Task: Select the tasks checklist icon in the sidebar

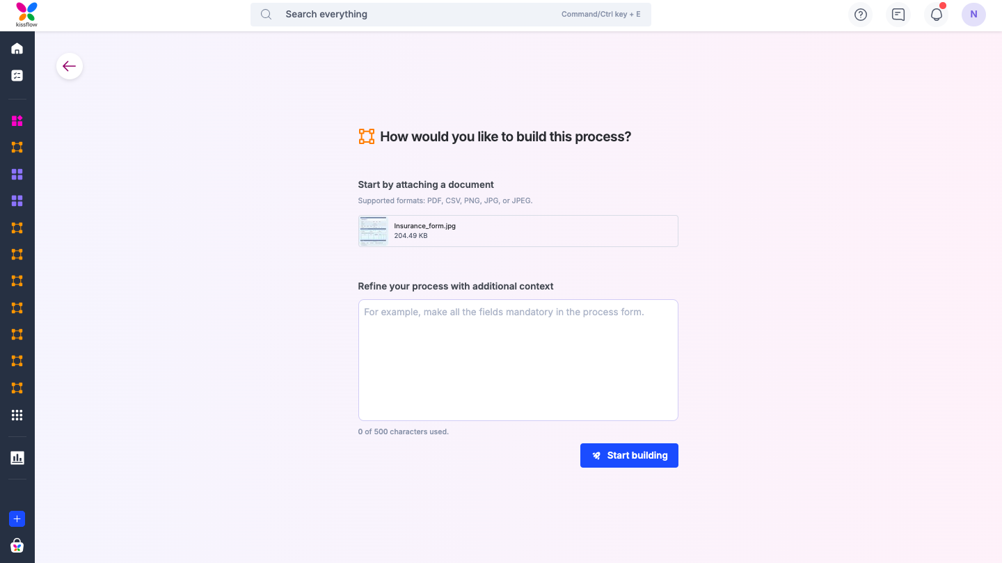Action: (17, 75)
